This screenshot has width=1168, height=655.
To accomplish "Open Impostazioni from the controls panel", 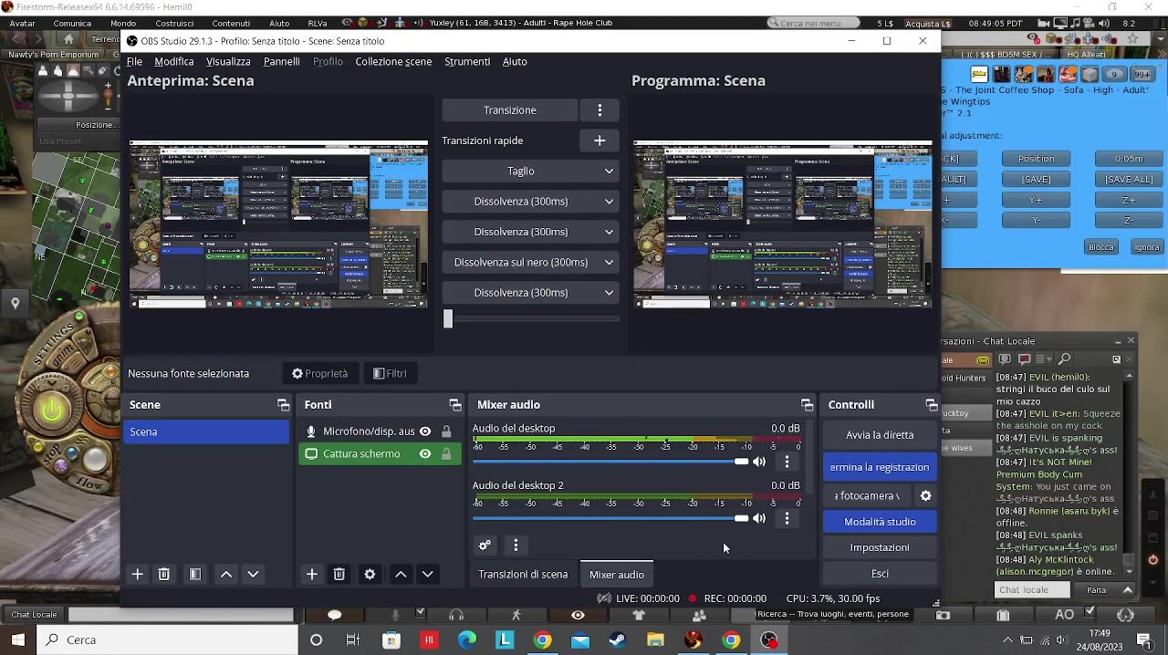I will [879, 547].
